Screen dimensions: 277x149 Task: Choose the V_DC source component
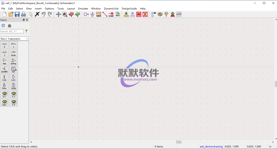tap(5, 78)
